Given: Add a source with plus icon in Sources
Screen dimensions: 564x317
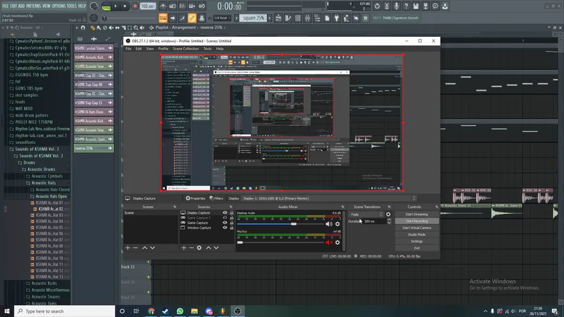Looking at the screenshot, I should click(x=184, y=247).
